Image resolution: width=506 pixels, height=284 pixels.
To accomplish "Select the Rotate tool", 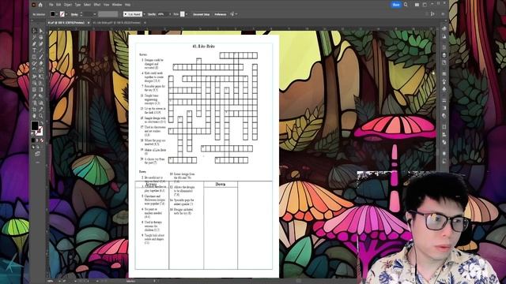I will coord(35,70).
